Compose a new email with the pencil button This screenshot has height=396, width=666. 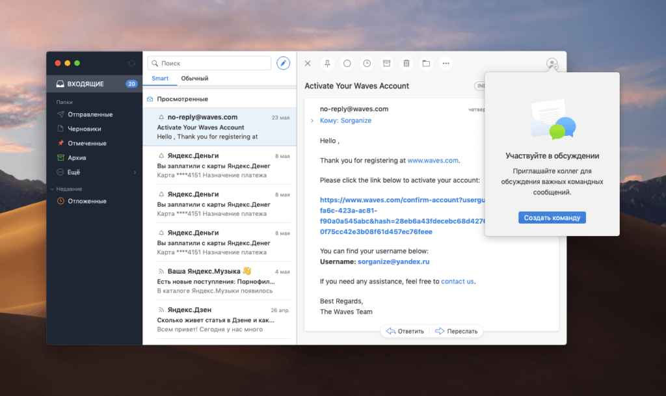click(x=284, y=63)
